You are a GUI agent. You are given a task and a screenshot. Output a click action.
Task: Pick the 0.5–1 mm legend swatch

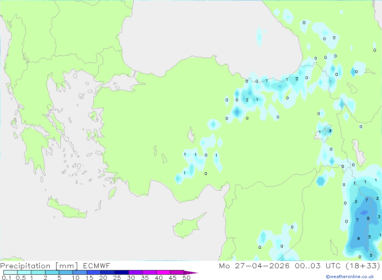[x=24, y=272]
